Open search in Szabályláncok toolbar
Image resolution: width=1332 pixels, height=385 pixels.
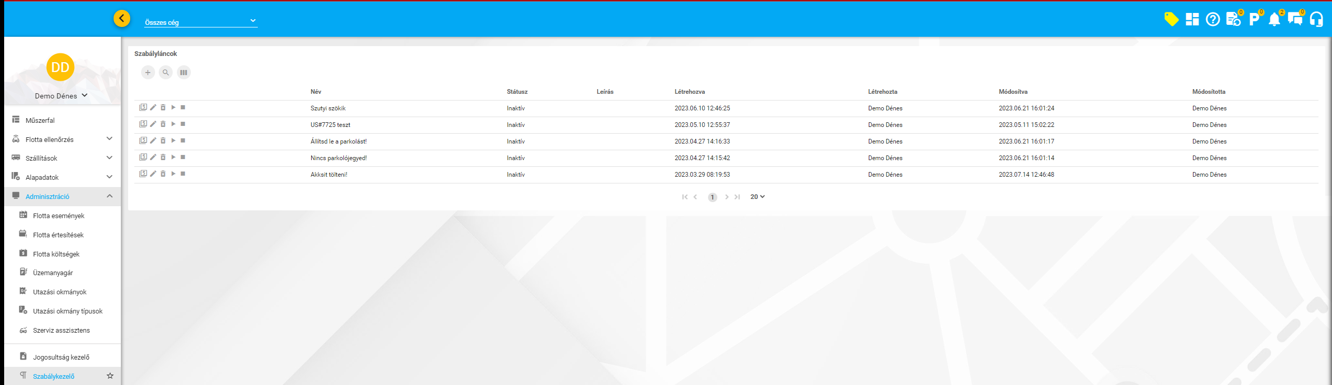click(165, 73)
